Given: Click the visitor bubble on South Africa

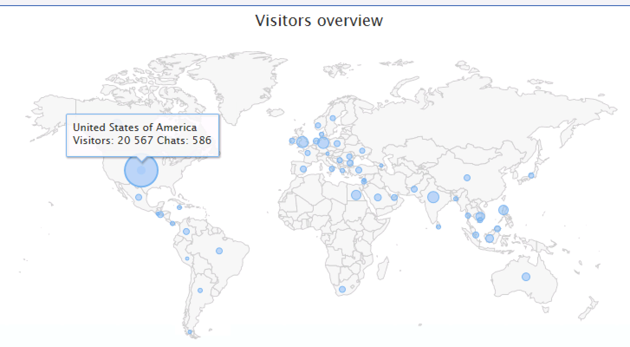Looking at the screenshot, I should pos(342,289).
